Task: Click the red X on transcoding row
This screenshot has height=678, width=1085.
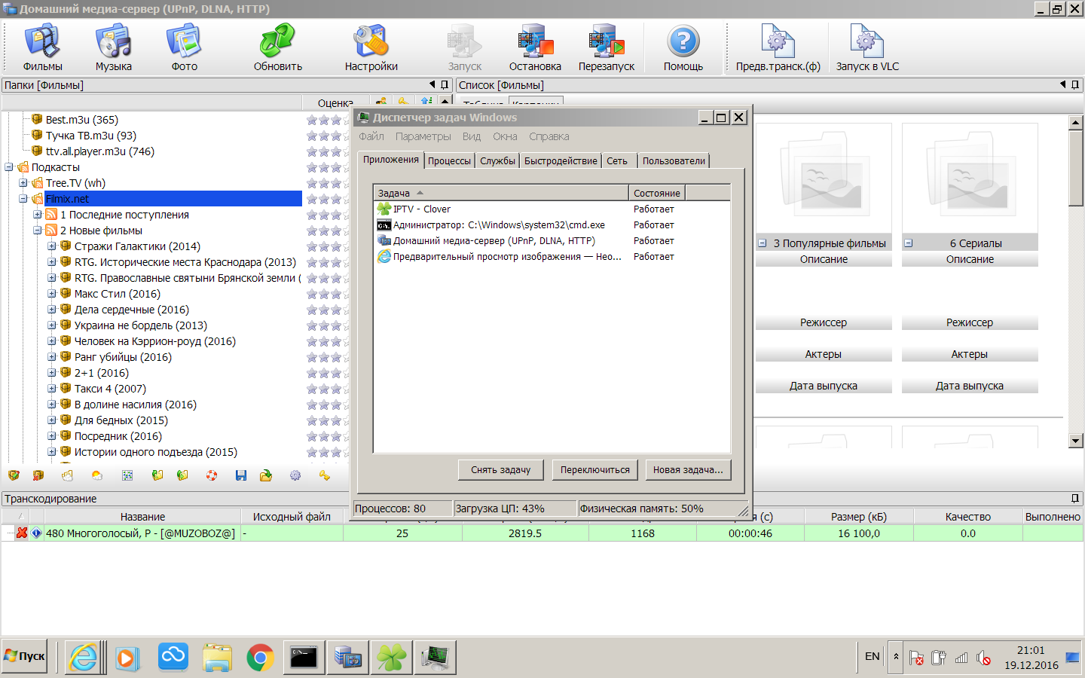Action: 22,533
